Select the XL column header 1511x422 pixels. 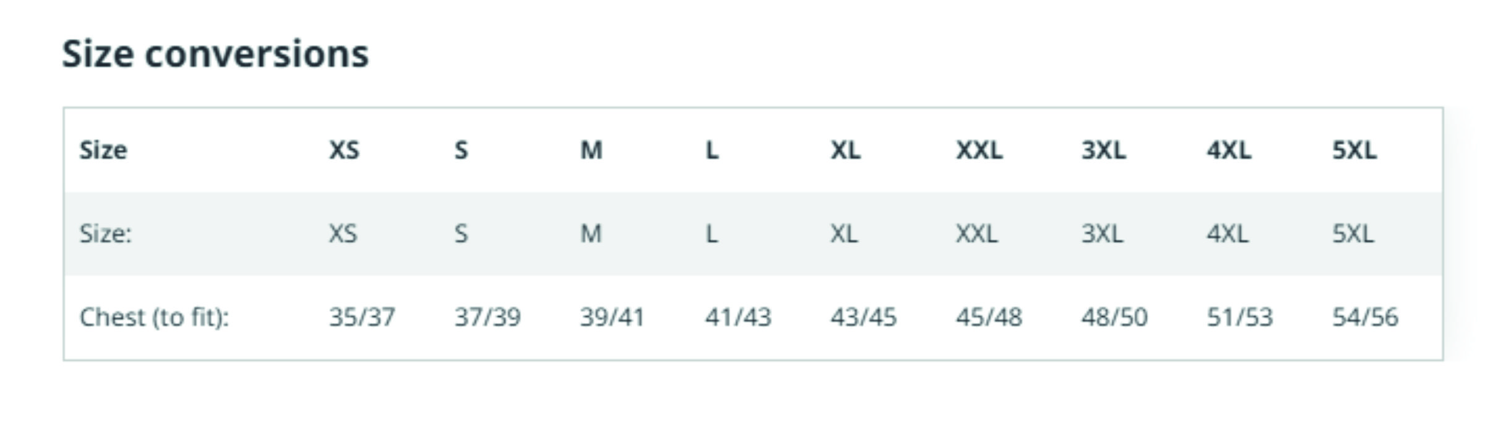point(845,150)
